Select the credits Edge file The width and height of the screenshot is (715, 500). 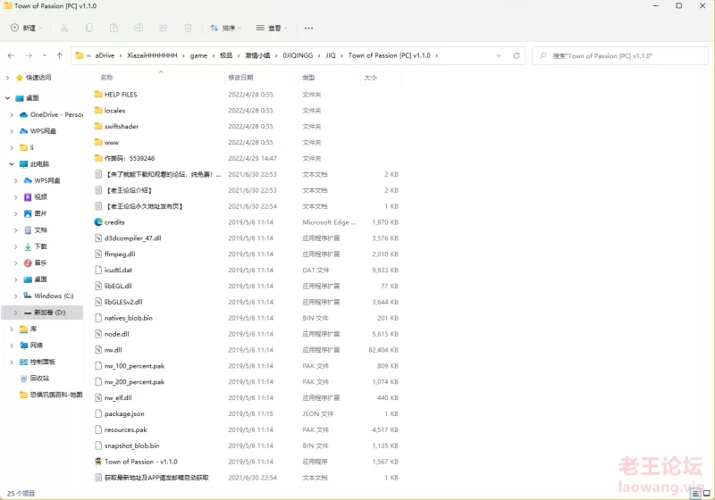click(x=114, y=222)
